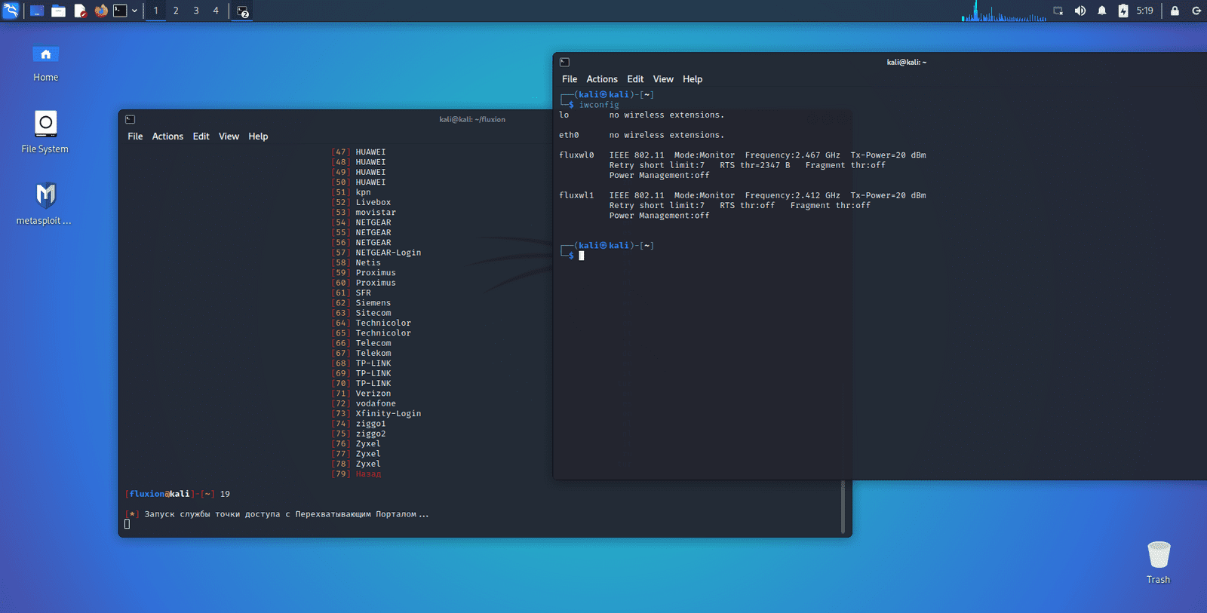Image resolution: width=1207 pixels, height=613 pixels.
Task: Open Help menu in fluxion terminal
Action: pos(258,136)
